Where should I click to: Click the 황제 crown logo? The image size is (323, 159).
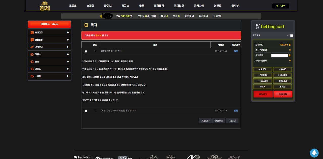(x=45, y=6)
